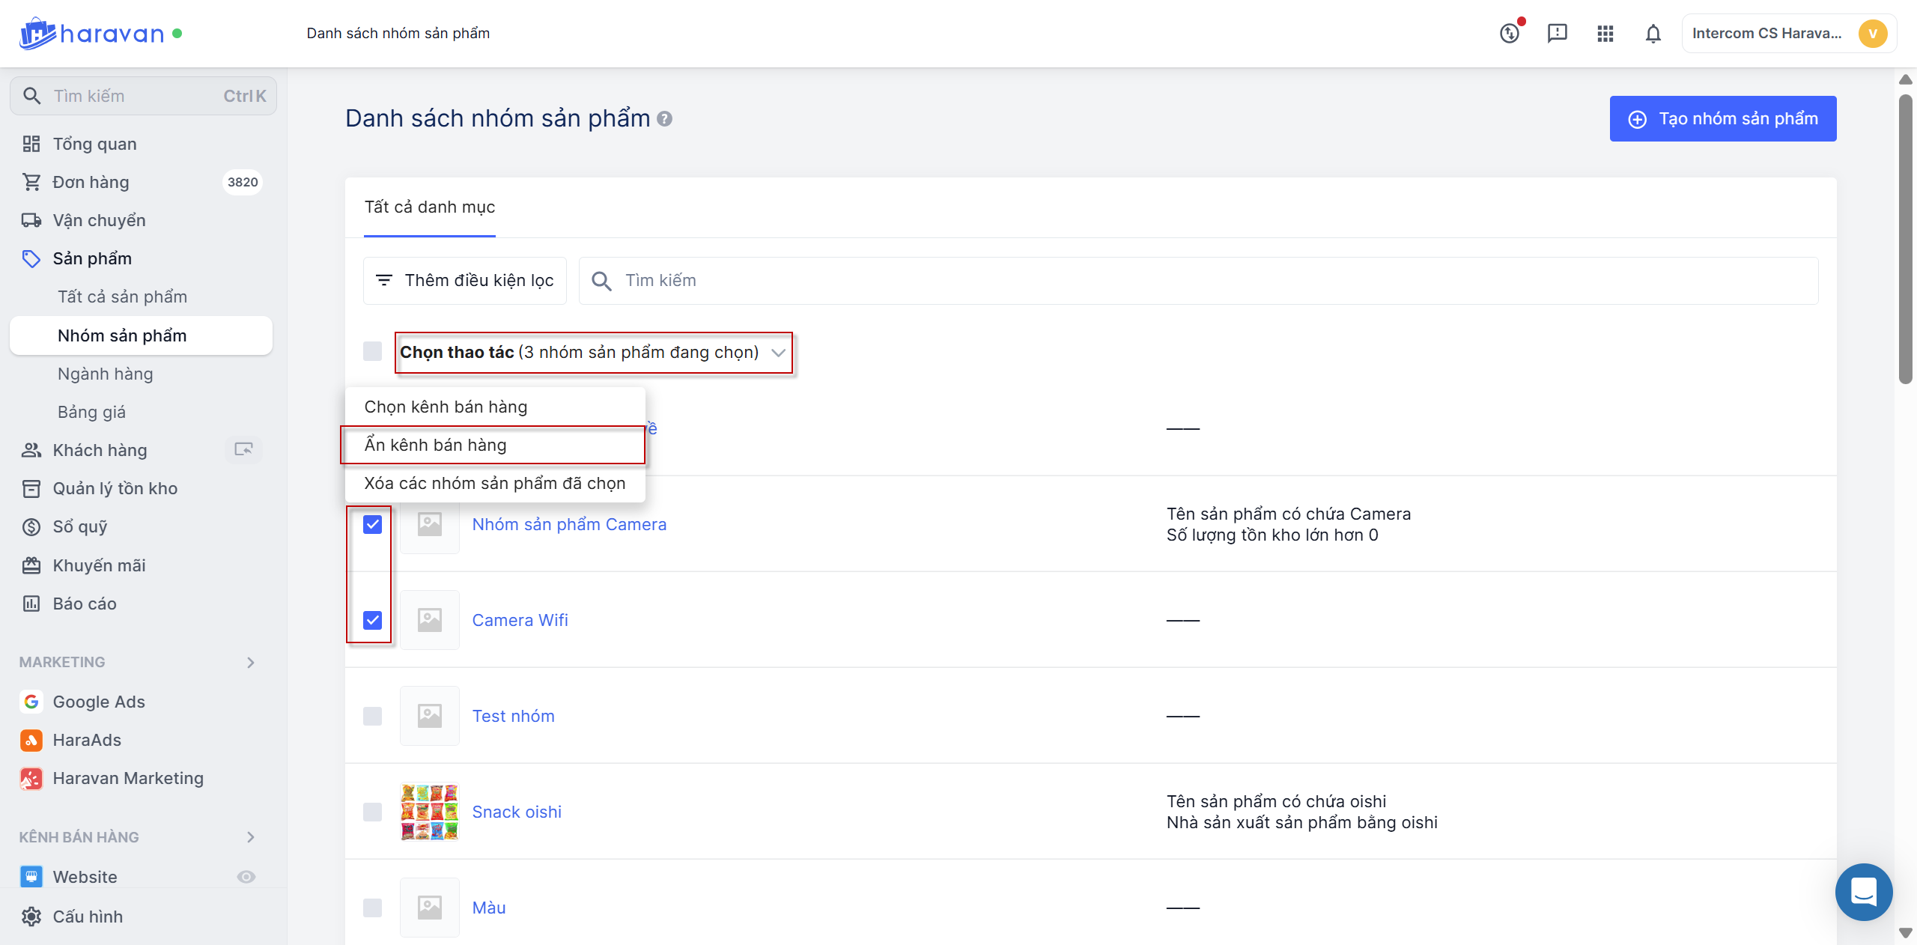This screenshot has width=1917, height=945.
Task: Expand the MARKETING section chevron
Action: [251, 663]
